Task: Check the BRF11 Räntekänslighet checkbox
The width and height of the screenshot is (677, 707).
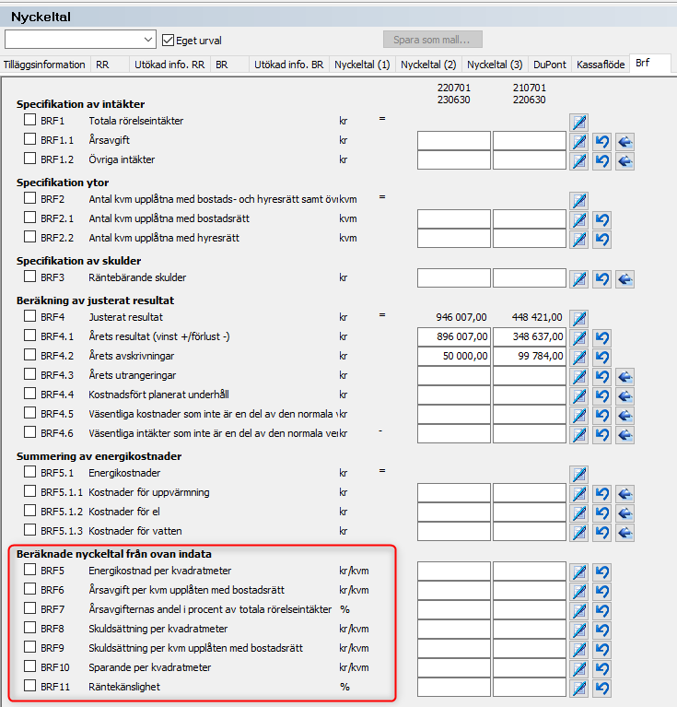Action: click(29, 686)
